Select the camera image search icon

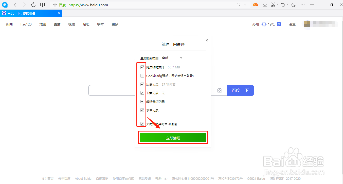(x=219, y=90)
